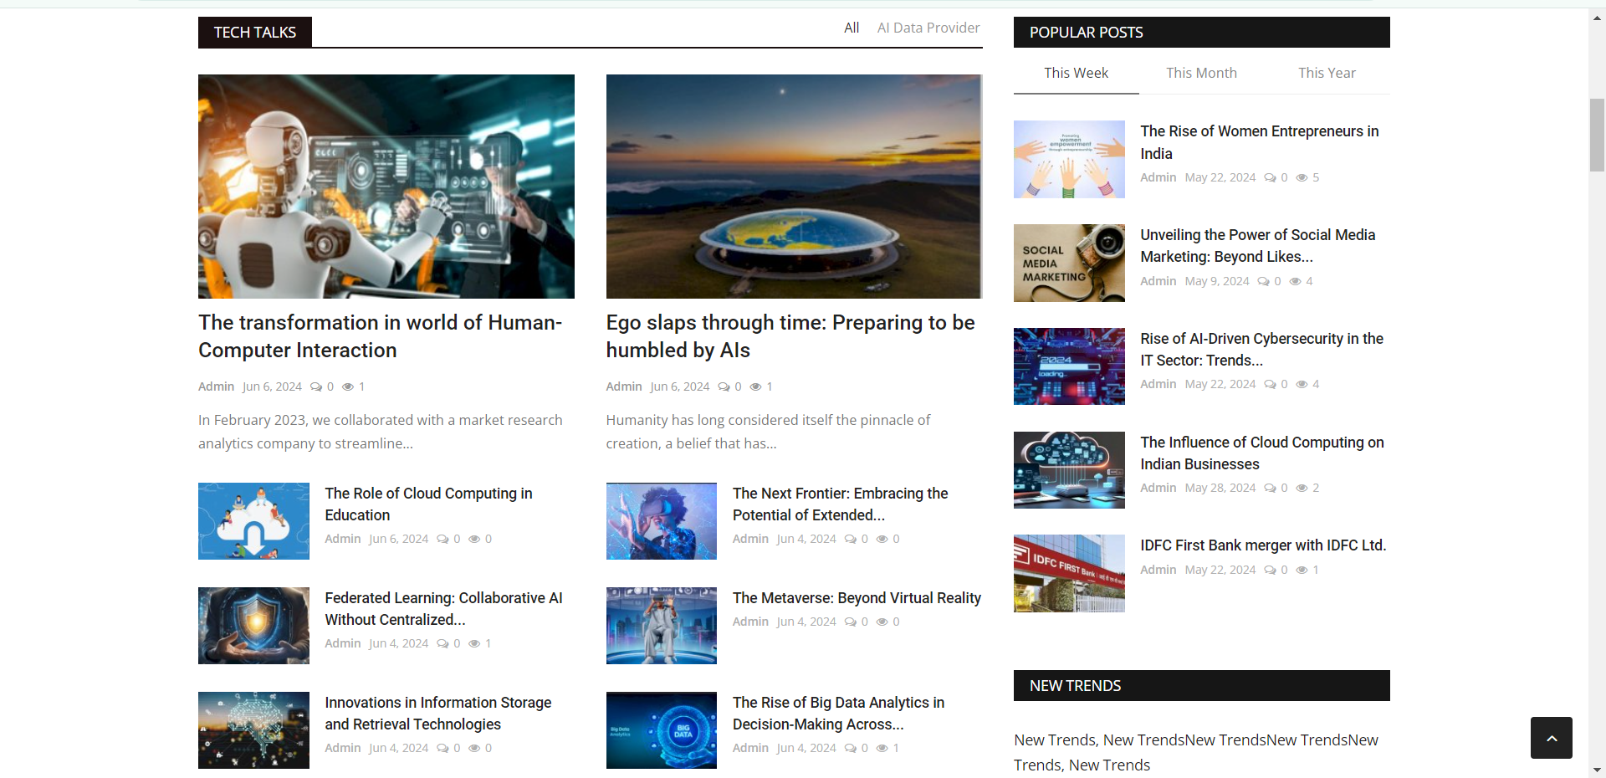The width and height of the screenshot is (1606, 778).
Task: Open 'Ego slaps through time' article title
Action: click(790, 336)
